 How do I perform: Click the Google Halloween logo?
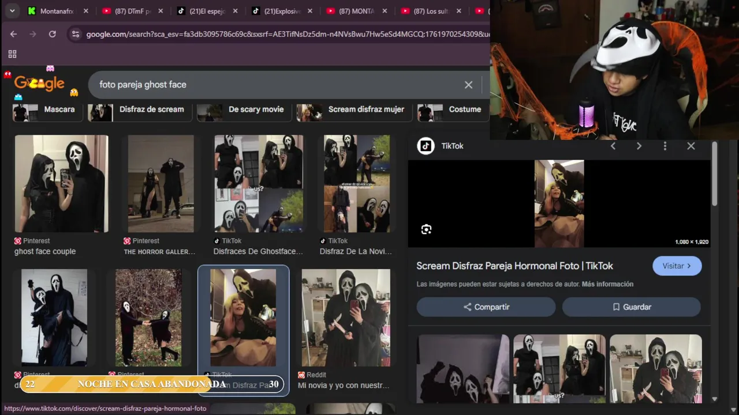39,84
